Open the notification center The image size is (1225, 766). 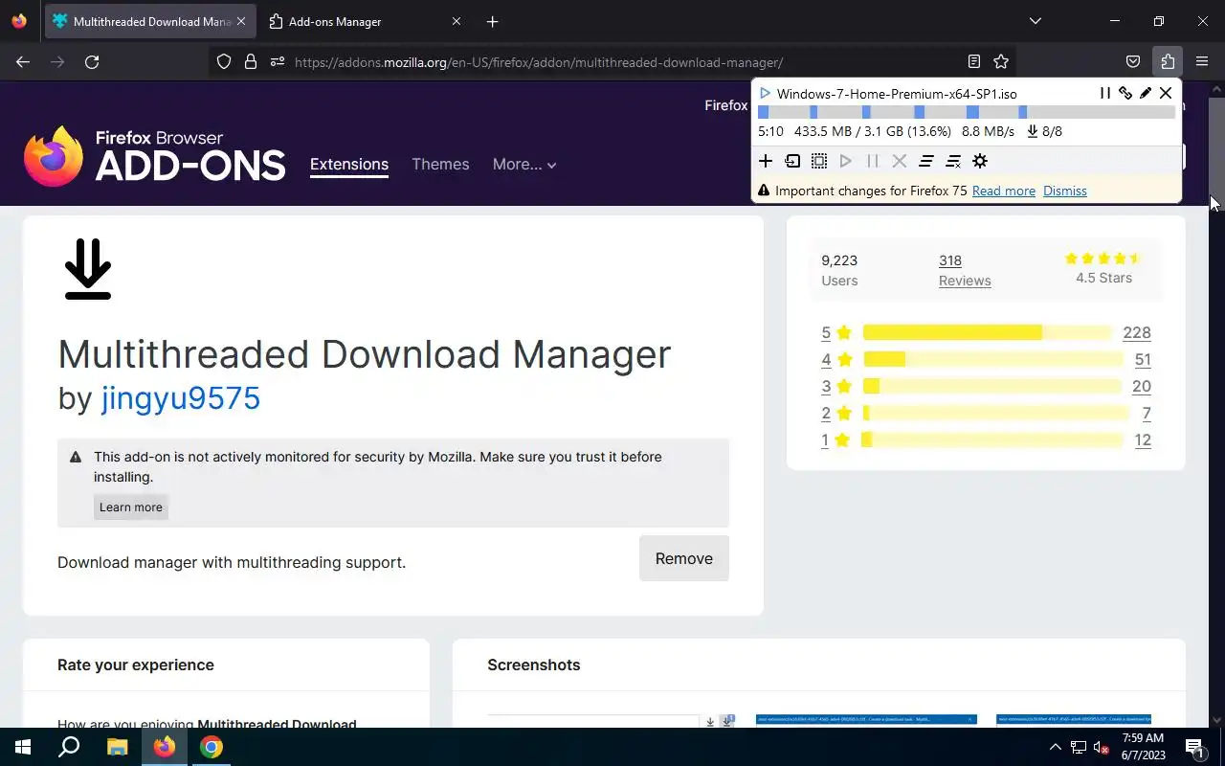tap(1195, 747)
